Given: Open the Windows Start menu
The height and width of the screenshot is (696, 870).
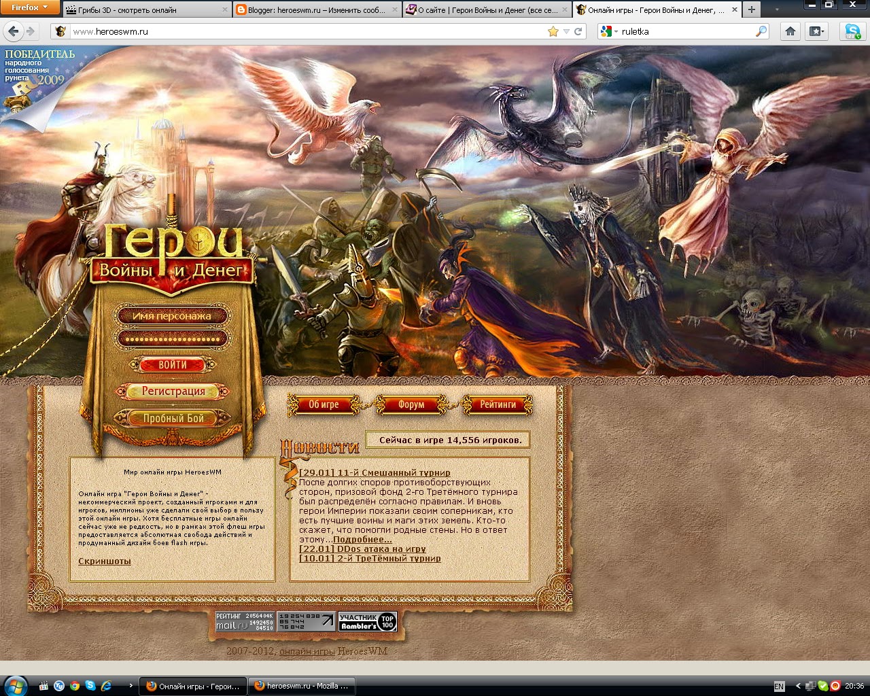Looking at the screenshot, I should 15,685.
